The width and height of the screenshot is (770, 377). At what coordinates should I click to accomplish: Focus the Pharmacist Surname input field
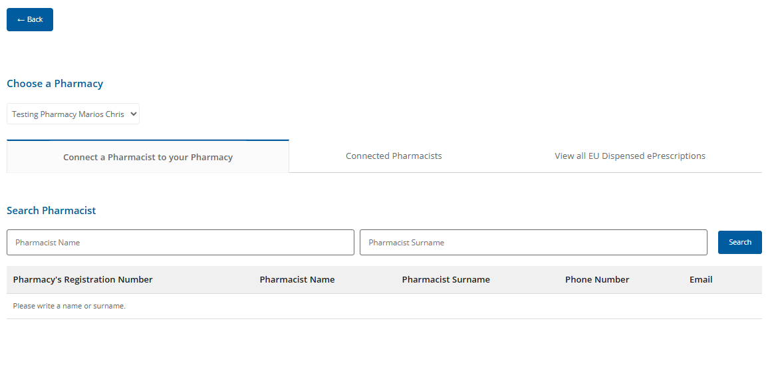(x=533, y=243)
